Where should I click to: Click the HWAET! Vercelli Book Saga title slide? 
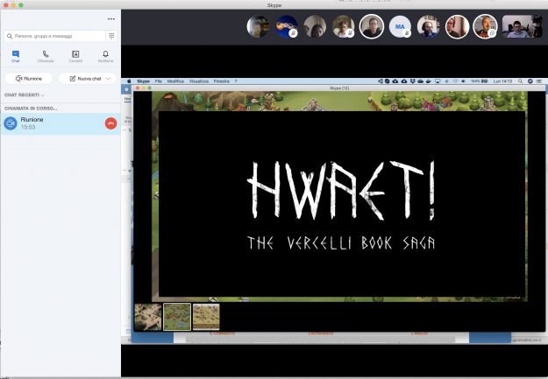coord(342,204)
